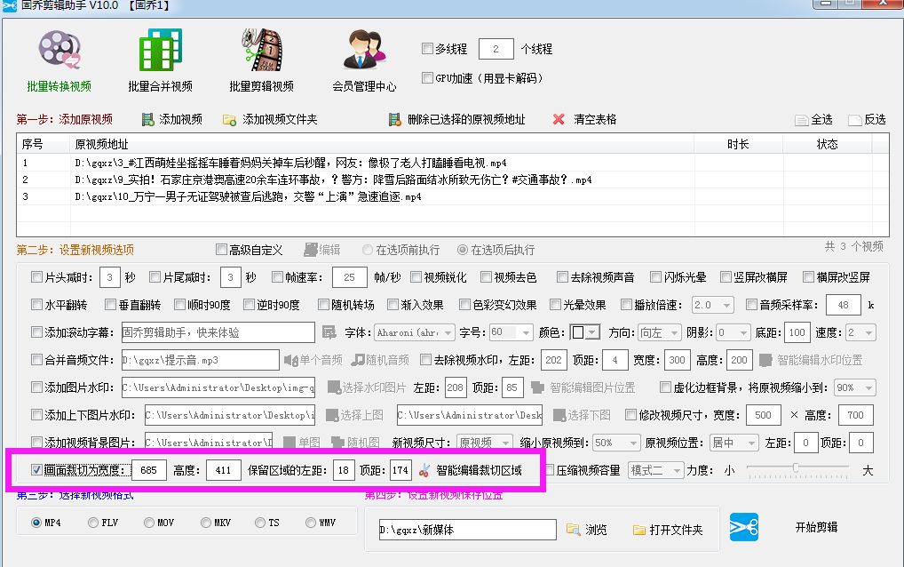Click the blue Start Clipping scissors icon
The image size is (904, 567).
[743, 527]
